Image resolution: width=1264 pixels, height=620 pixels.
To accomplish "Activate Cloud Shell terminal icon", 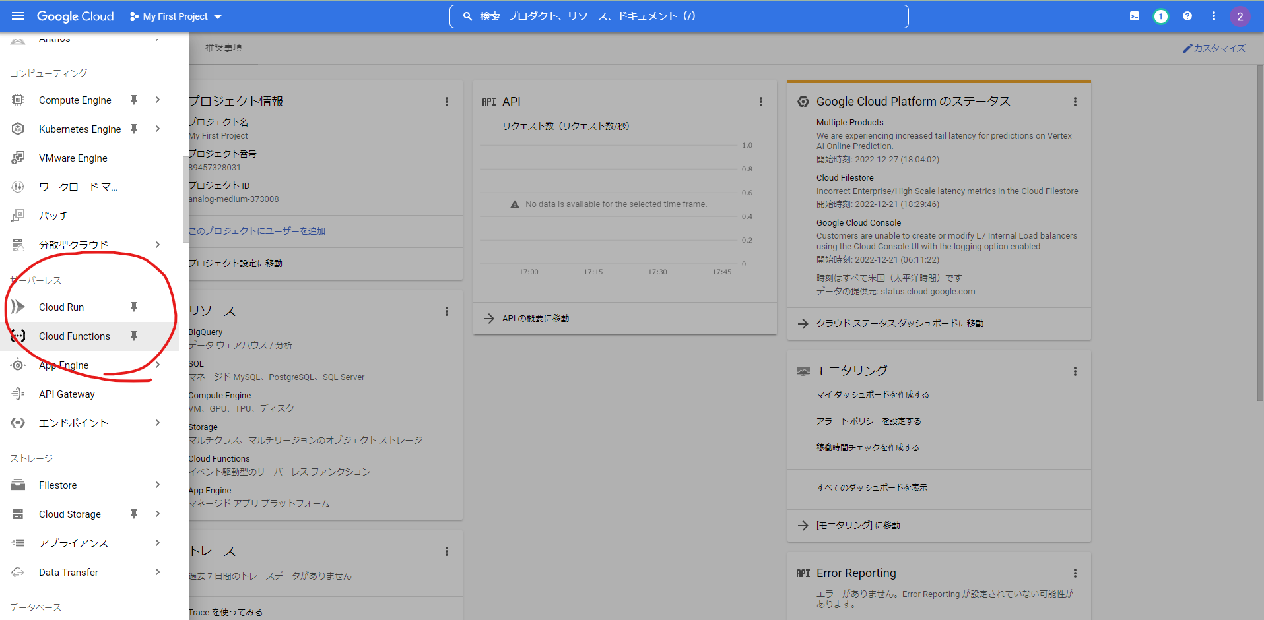I will (x=1135, y=16).
